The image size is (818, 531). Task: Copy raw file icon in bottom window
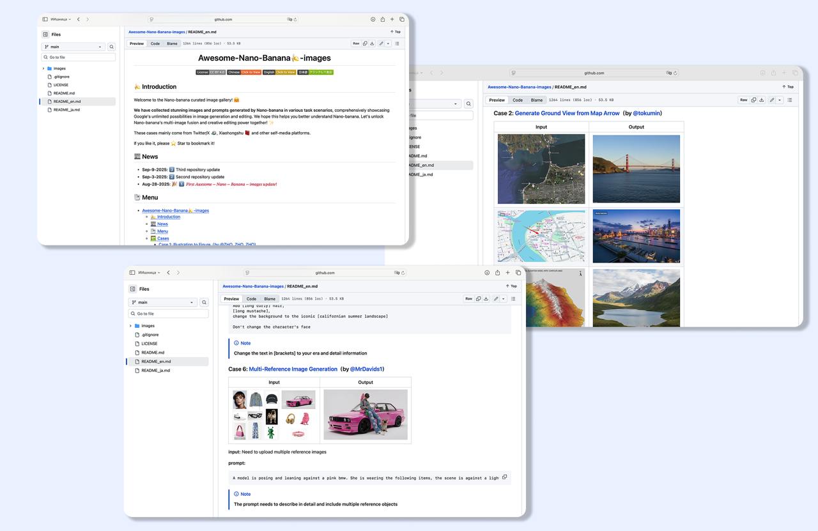479,298
